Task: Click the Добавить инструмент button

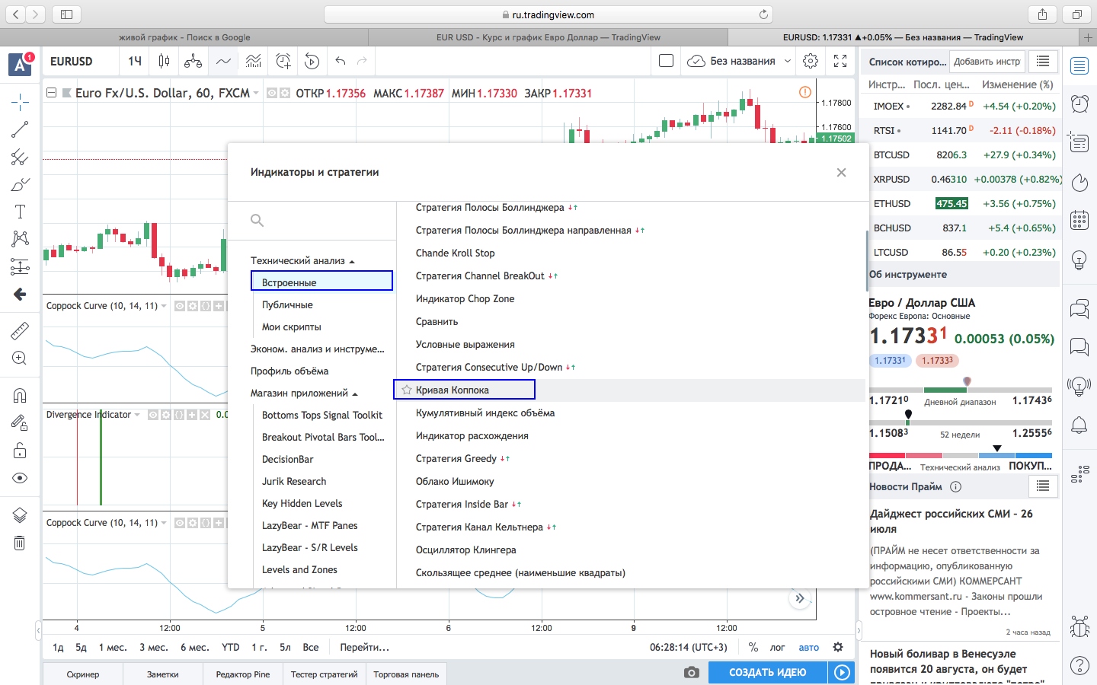Action: (987, 62)
